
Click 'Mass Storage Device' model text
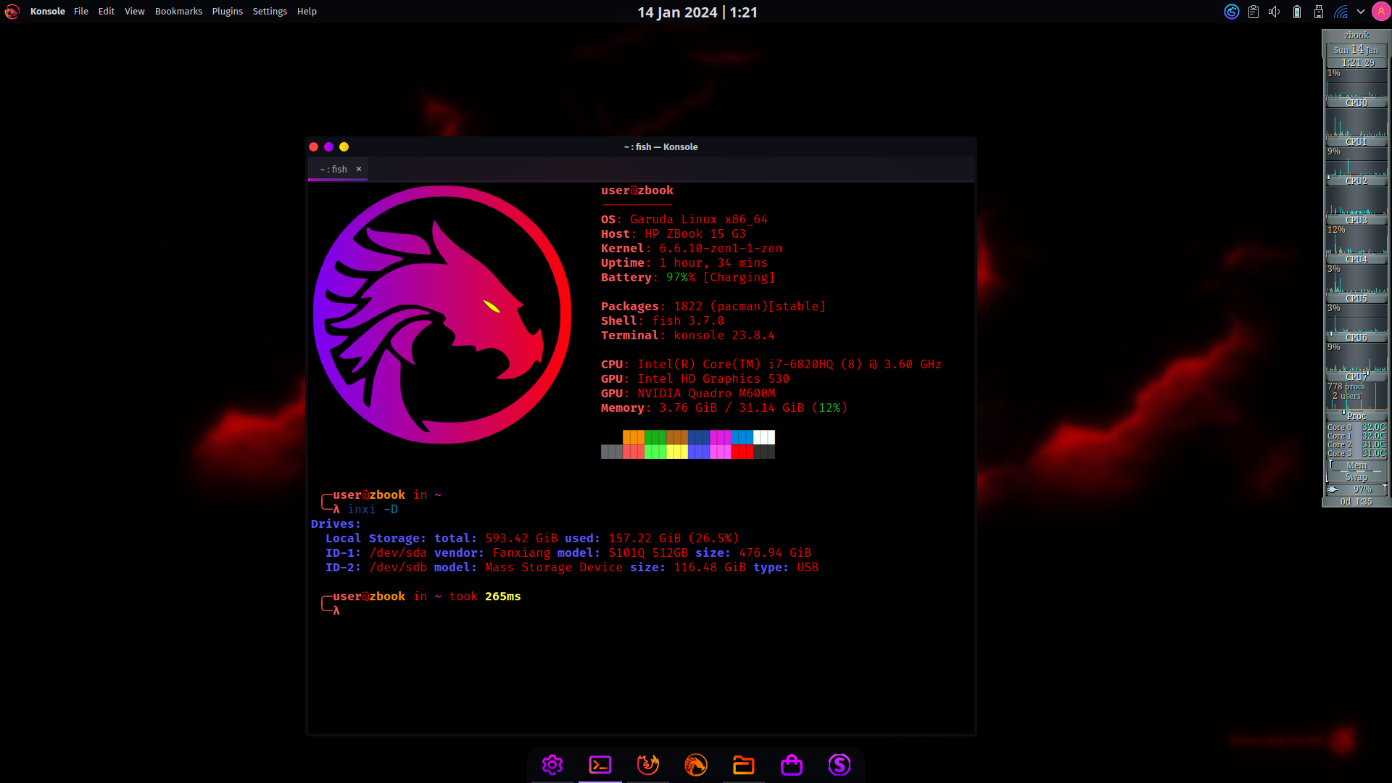tap(554, 568)
